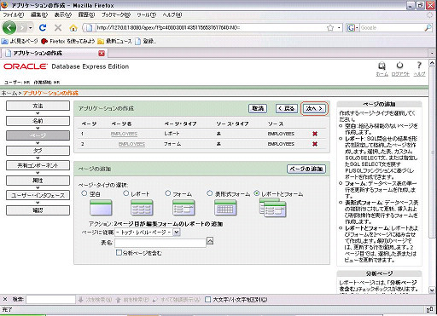The width and height of the screenshot is (437, 316).
Task: Bookmark this page with the star icon
Action: pos(330,27)
